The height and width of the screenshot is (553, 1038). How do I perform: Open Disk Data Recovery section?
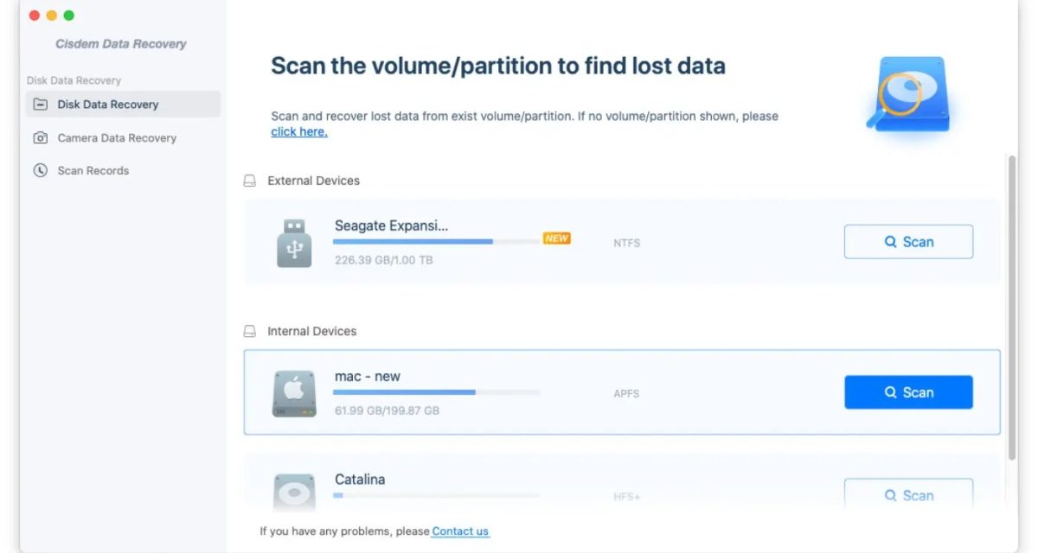pyautogui.click(x=108, y=105)
